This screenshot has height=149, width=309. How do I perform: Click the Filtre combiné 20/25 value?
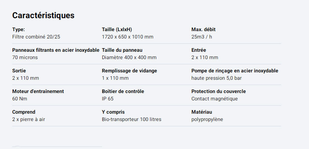[36, 37]
